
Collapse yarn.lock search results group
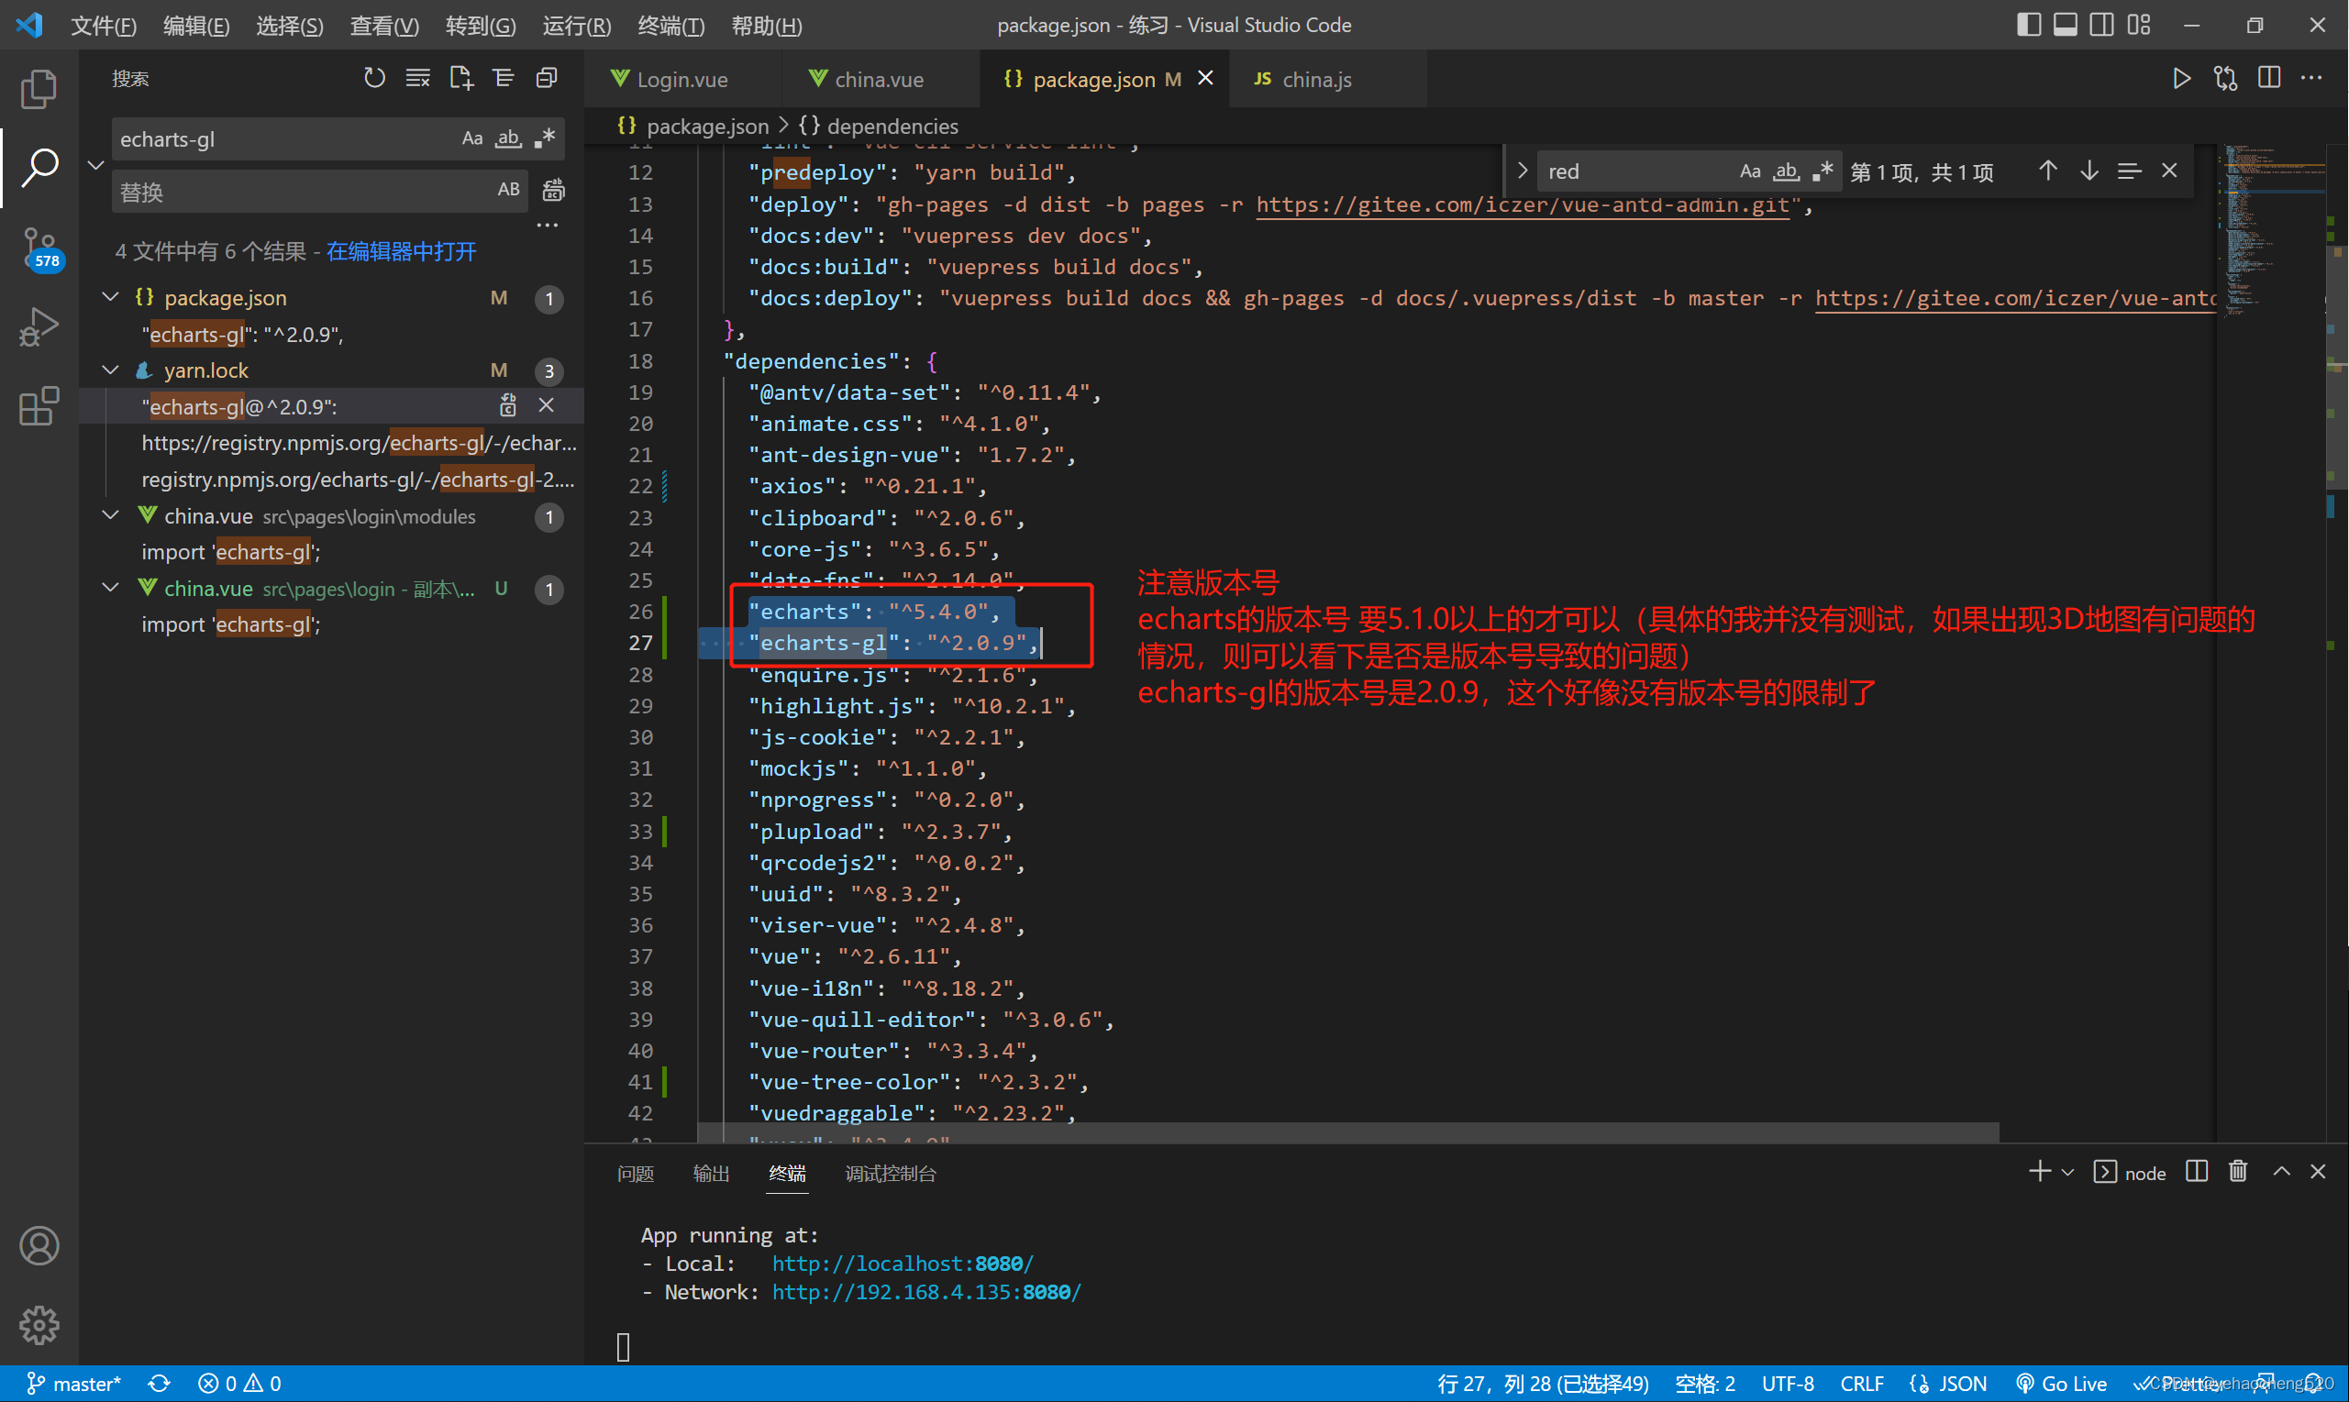[111, 370]
